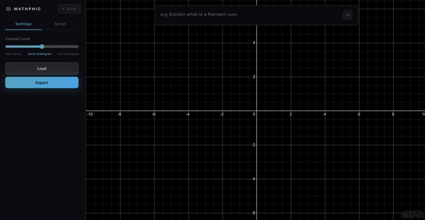
Task: Click the RUN button
Action: pos(69,9)
